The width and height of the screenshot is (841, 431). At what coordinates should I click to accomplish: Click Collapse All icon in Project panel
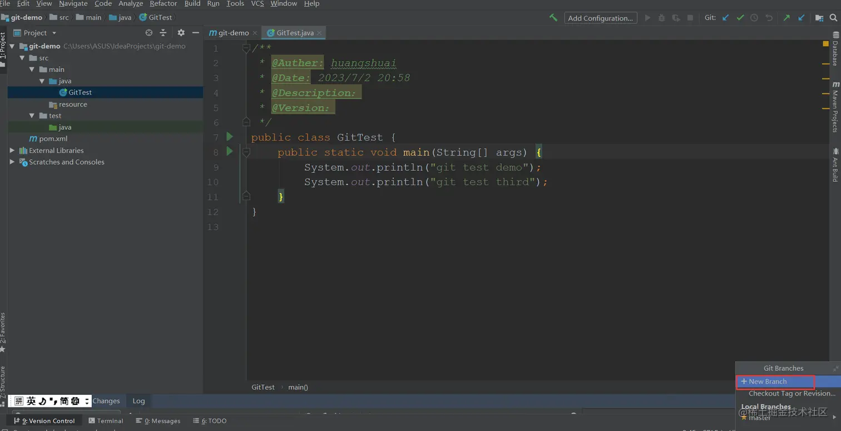163,33
